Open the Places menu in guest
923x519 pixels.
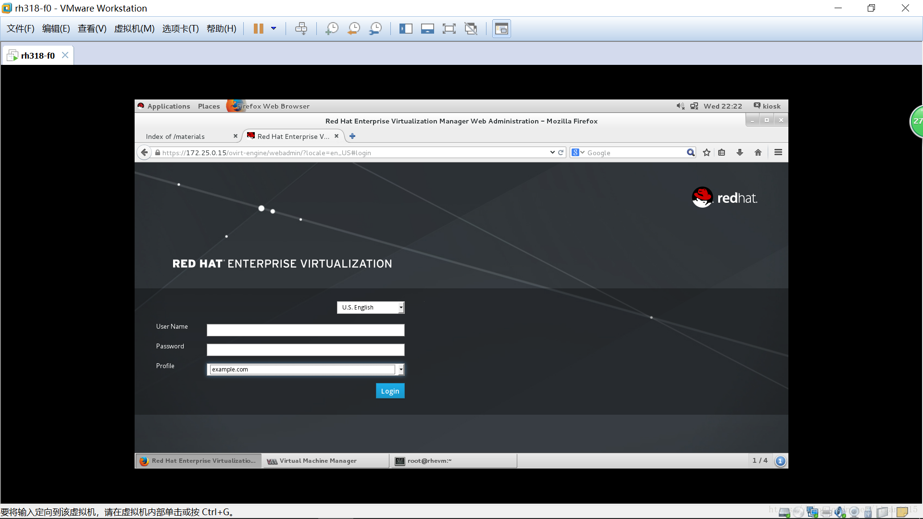coord(209,106)
